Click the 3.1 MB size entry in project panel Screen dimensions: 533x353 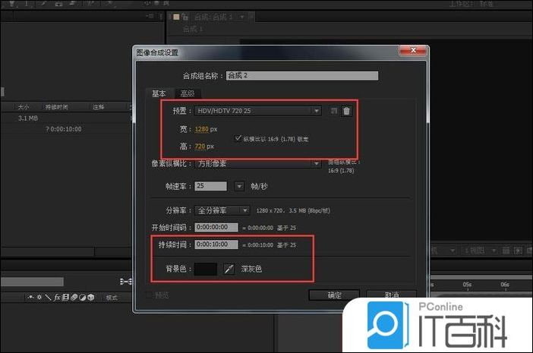point(28,118)
